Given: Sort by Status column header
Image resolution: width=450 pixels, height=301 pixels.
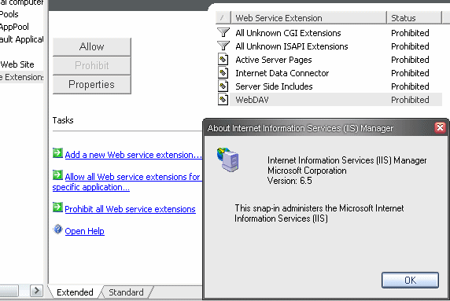Looking at the screenshot, I should tap(414, 18).
